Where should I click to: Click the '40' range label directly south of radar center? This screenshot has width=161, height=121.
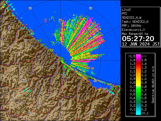60,101
